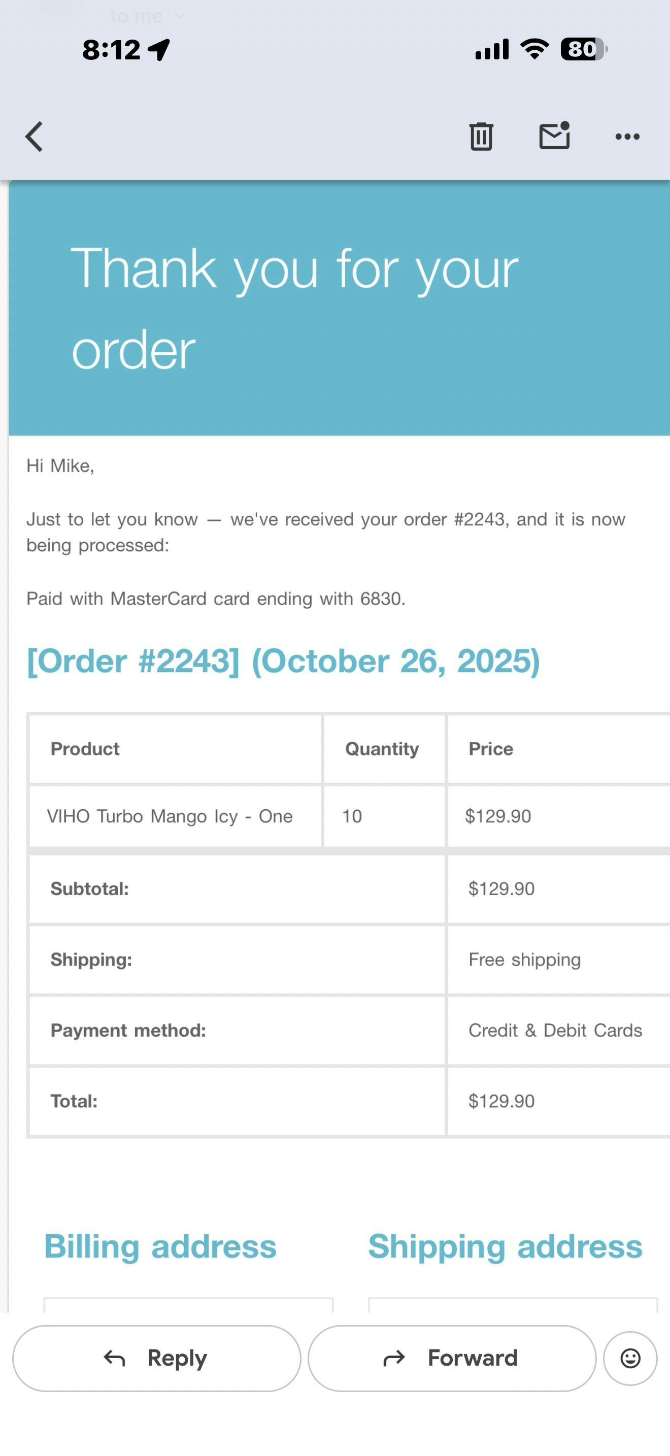The image size is (670, 1456).
Task: Tap the Free shipping cell
Action: click(x=524, y=959)
